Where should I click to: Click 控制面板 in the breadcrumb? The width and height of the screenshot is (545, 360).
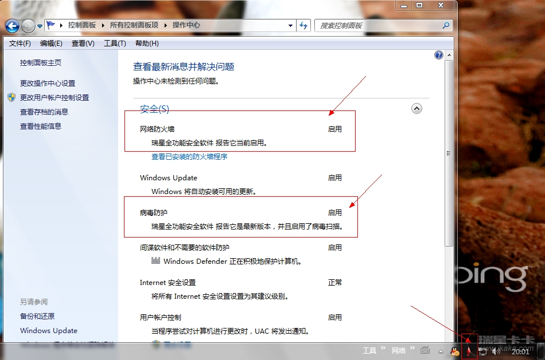click(x=81, y=25)
